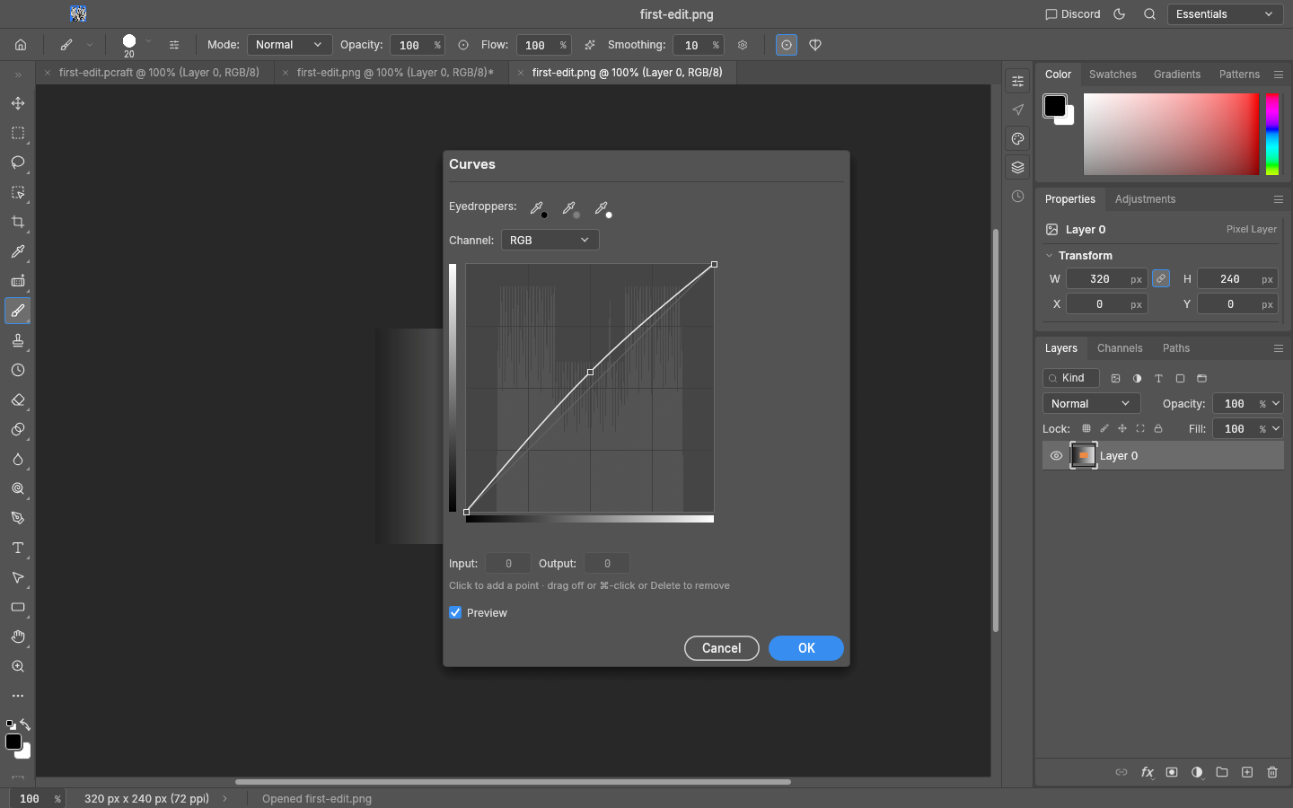This screenshot has width=1293, height=808.
Task: Select the Crop tool
Action: tap(18, 222)
